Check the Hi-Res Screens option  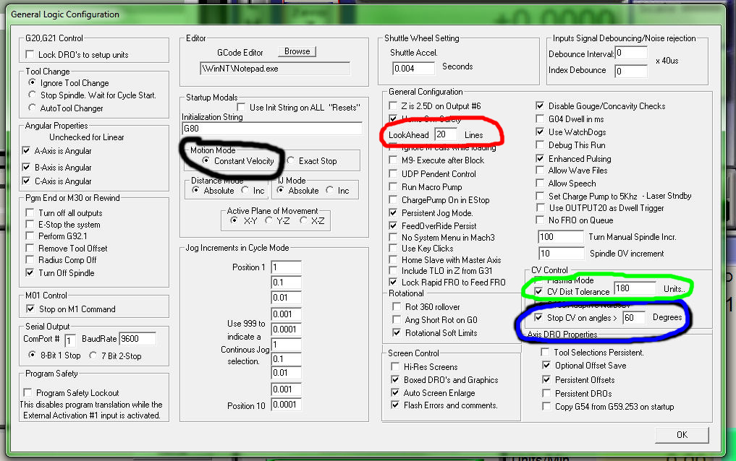pos(395,367)
